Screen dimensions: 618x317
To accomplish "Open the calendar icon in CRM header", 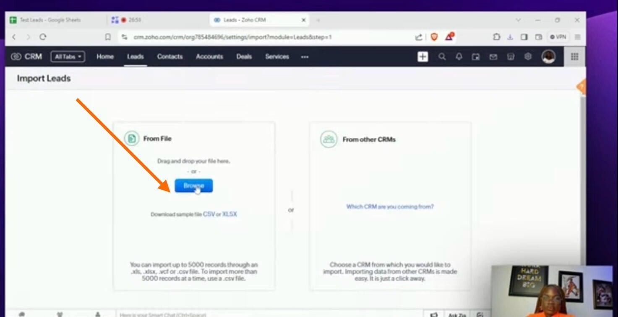I will pyautogui.click(x=476, y=57).
